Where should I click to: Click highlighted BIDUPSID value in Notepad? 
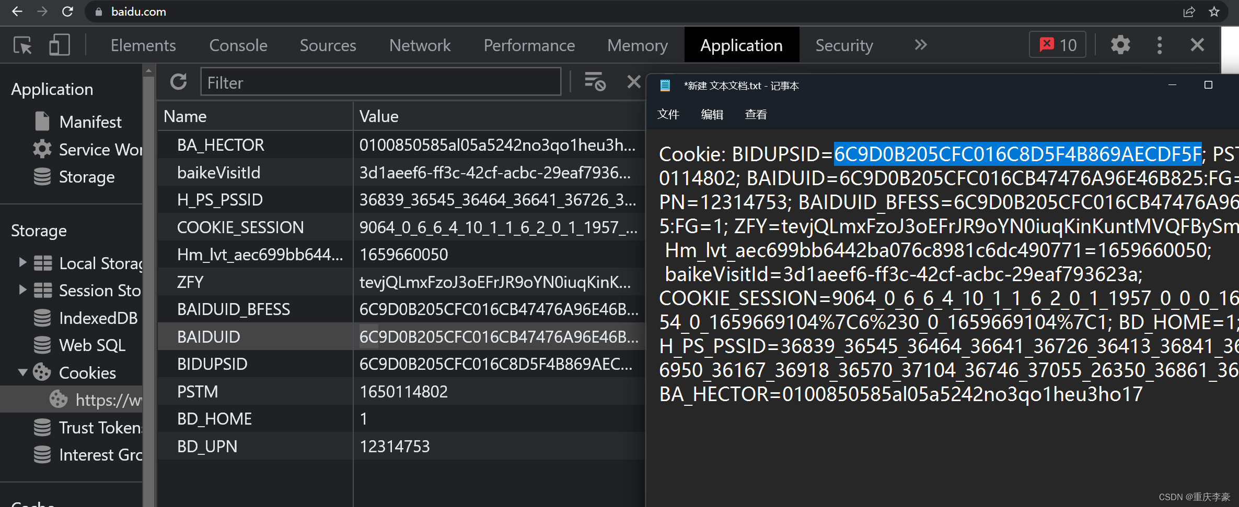click(x=1017, y=154)
